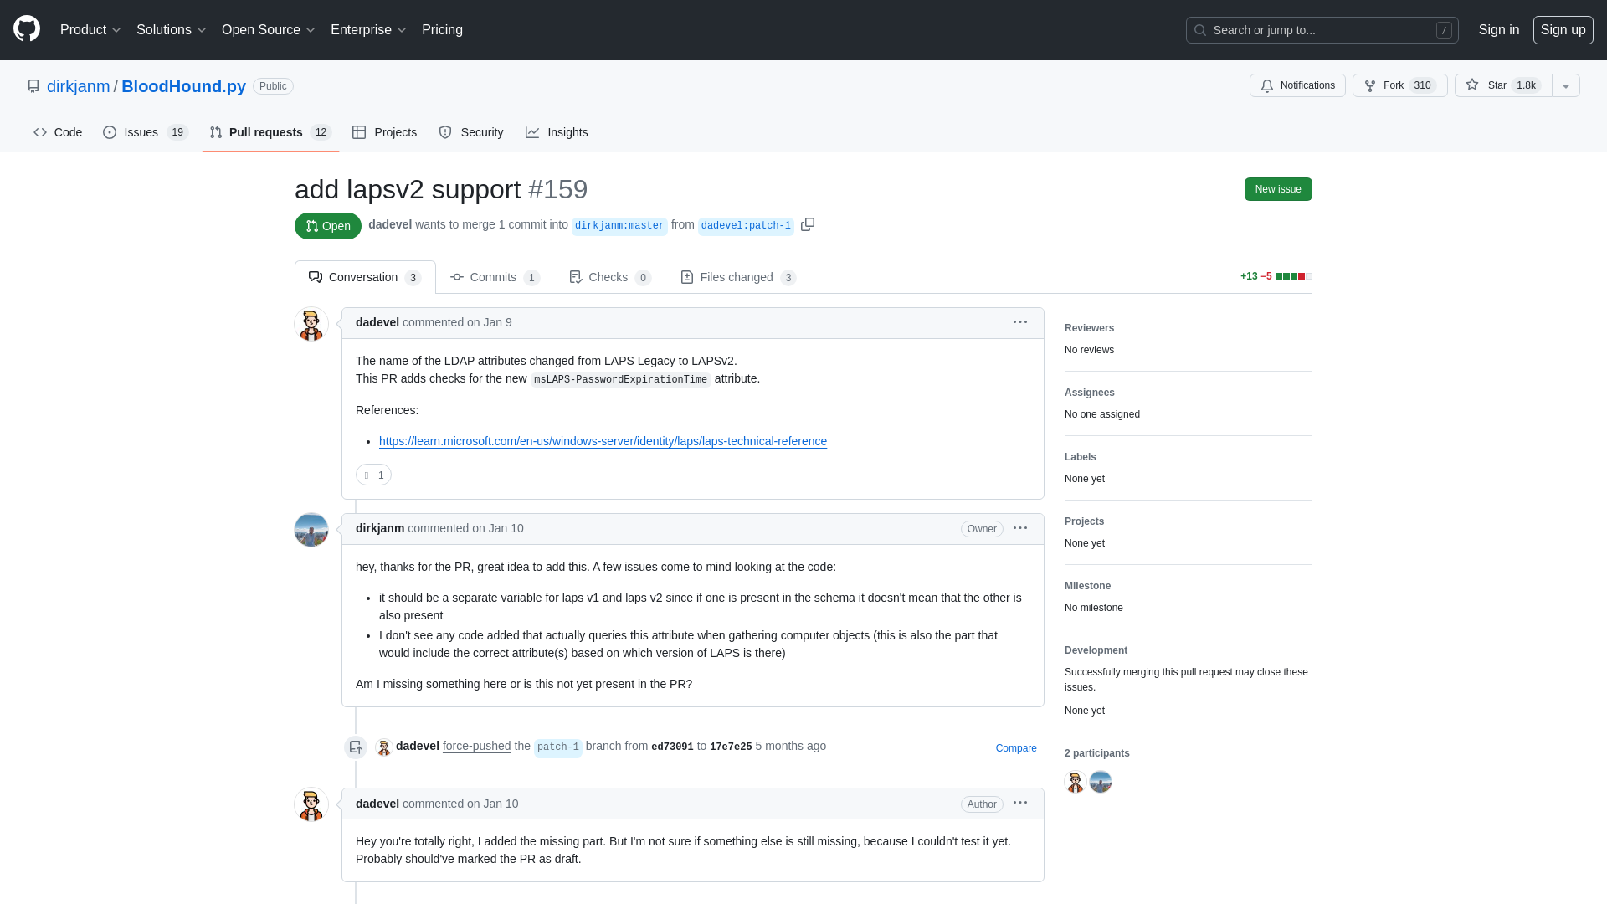Click the slash shortcut icon in search box
The width and height of the screenshot is (1607, 904).
[1444, 30]
